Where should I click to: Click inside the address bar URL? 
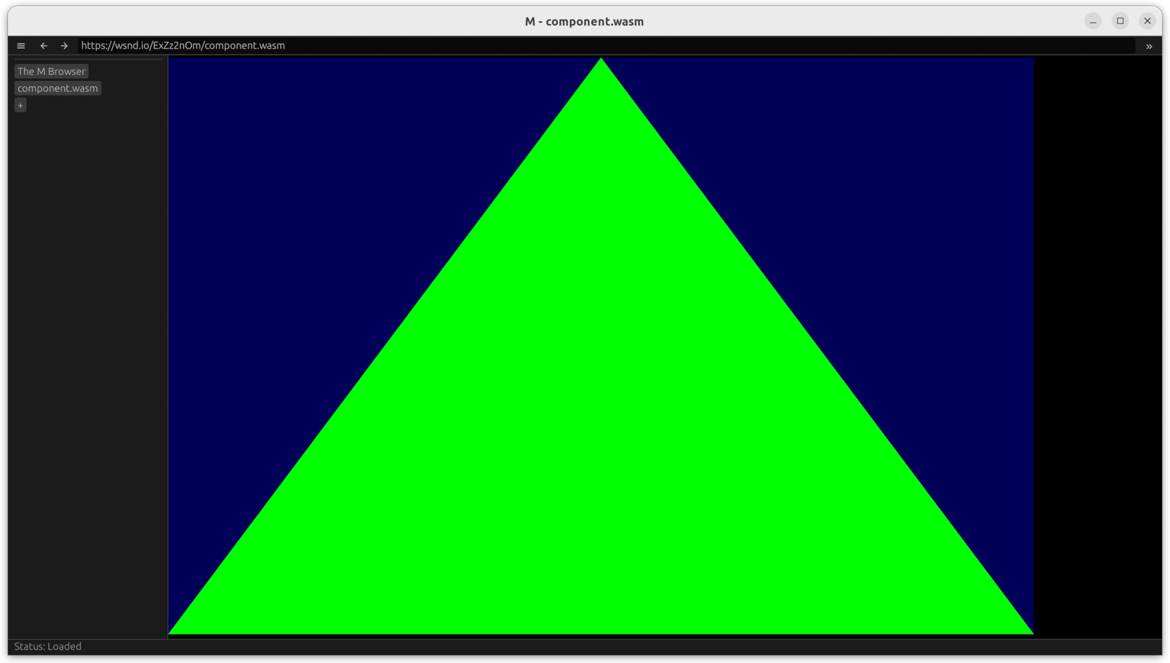point(183,45)
